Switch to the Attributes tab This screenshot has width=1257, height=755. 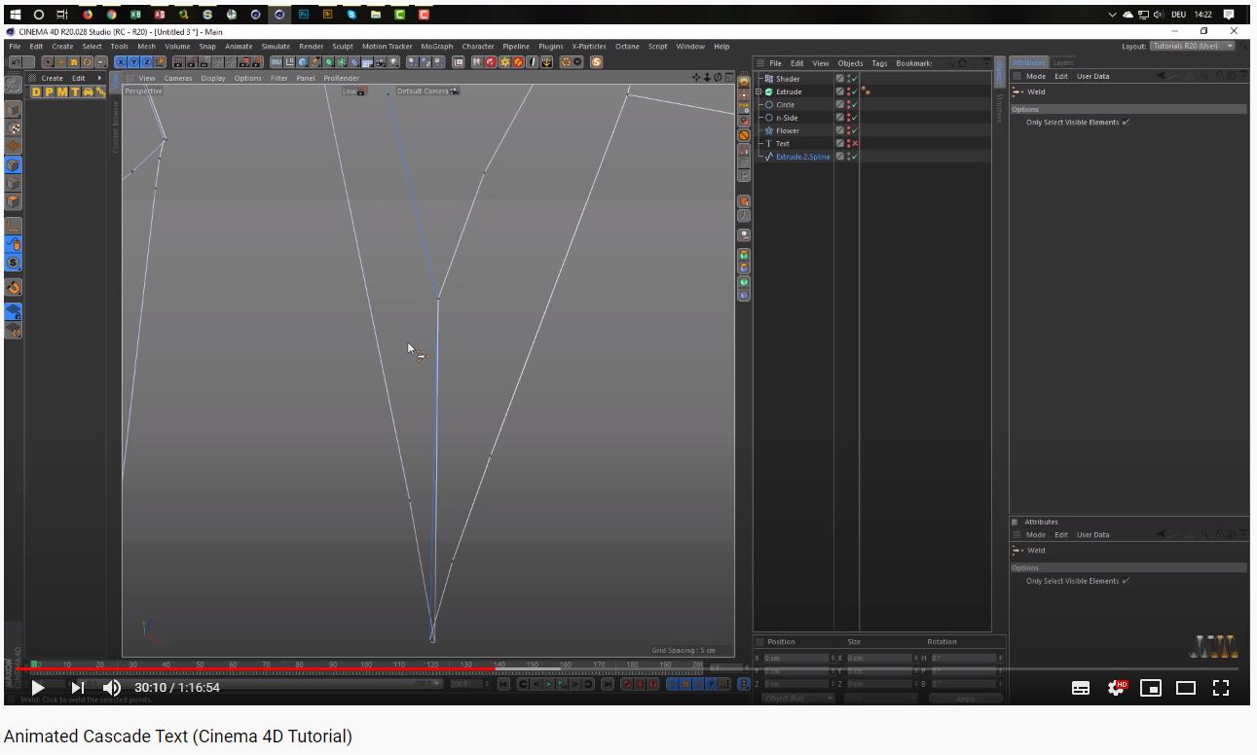tap(1028, 62)
